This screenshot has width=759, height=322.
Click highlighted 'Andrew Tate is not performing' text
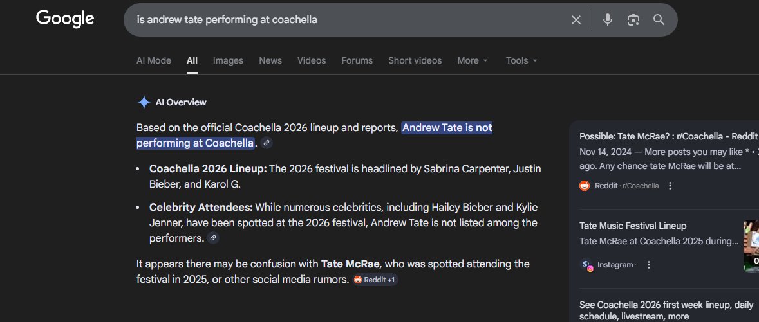tap(315, 136)
